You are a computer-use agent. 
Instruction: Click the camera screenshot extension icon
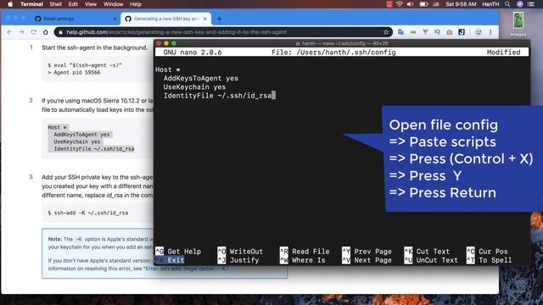point(449,32)
